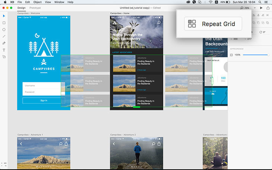Image resolution: width=272 pixels, height=170 pixels.
Task: Switch to the Design tab
Action: [x=21, y=8]
